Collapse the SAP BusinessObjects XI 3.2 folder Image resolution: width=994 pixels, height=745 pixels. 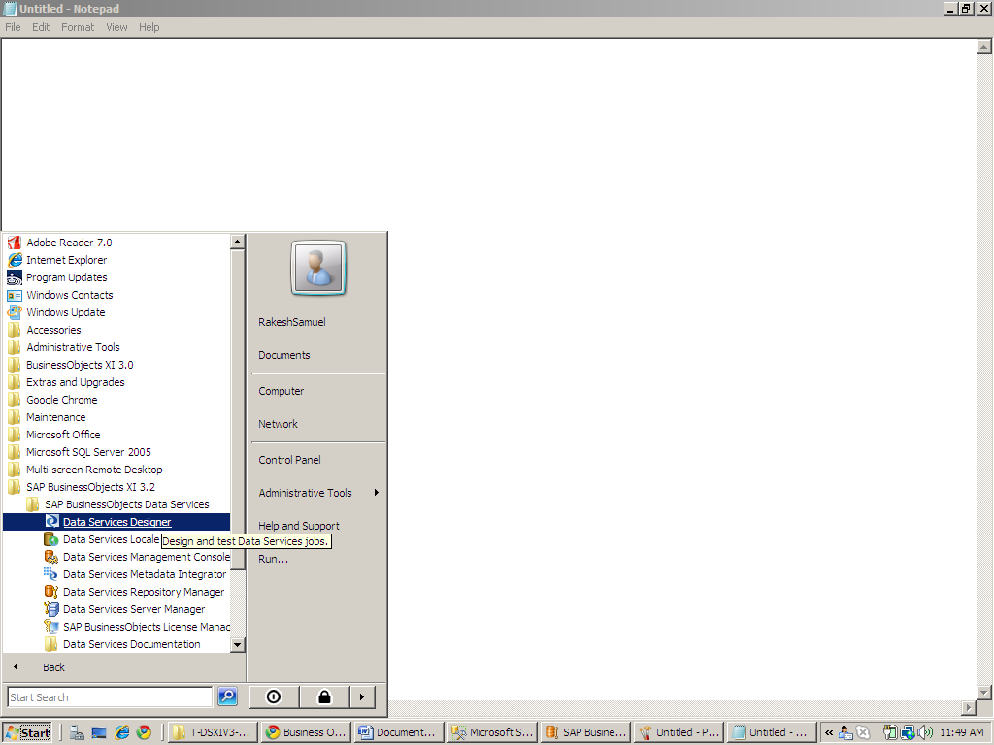(90, 487)
